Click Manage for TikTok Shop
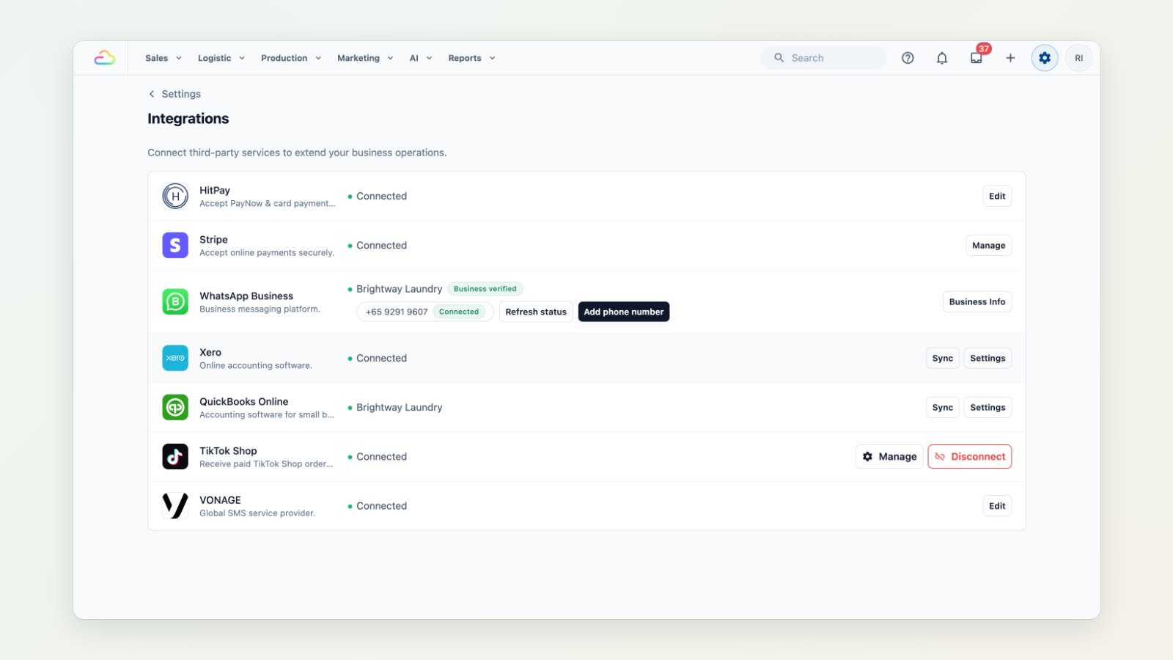 click(889, 456)
